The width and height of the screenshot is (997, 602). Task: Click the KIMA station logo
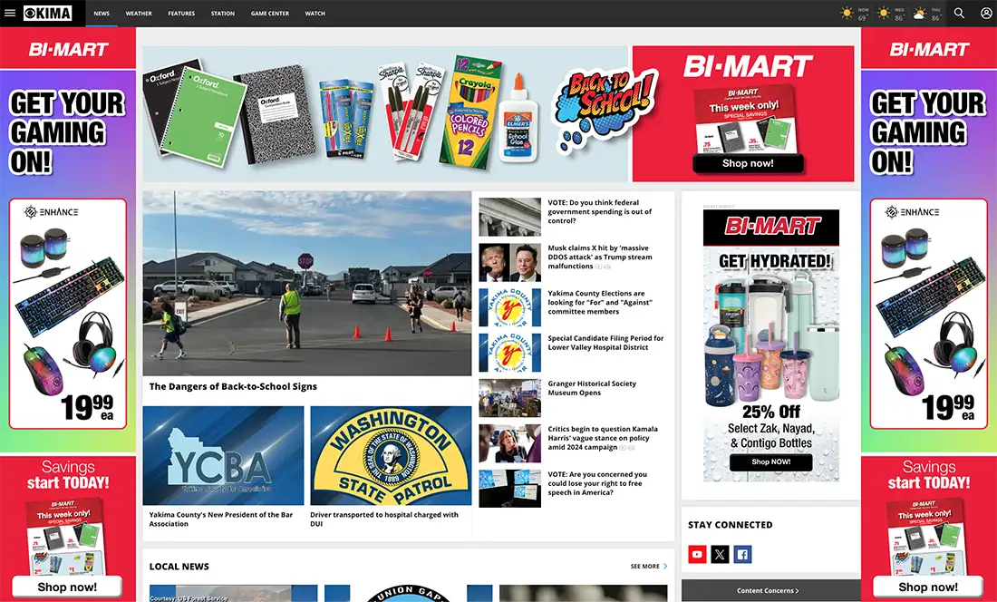[48, 13]
